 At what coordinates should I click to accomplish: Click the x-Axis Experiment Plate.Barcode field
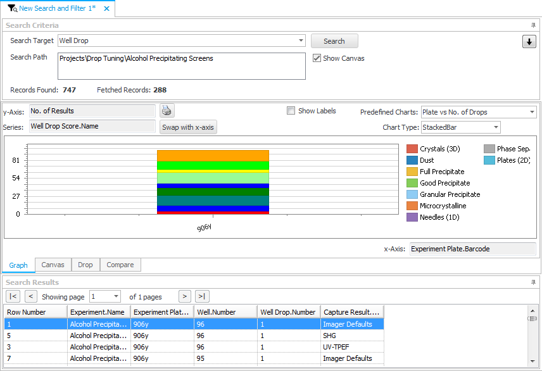pos(472,249)
